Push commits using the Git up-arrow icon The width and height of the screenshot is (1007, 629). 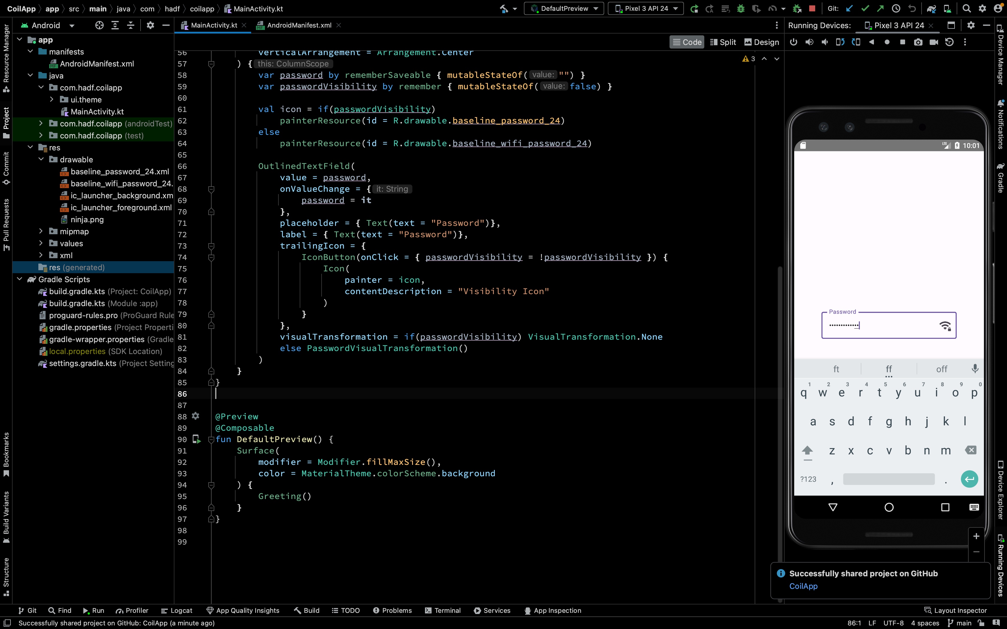(880, 8)
